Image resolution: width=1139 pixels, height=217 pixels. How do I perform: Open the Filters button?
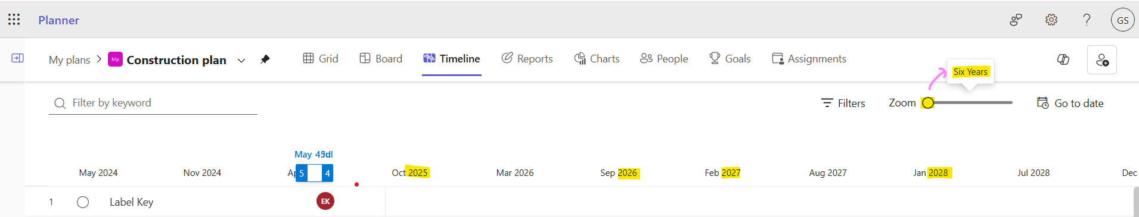click(843, 103)
